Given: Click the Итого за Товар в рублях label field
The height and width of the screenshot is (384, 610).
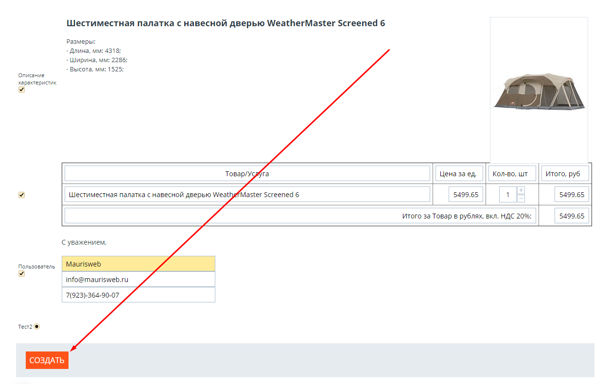Looking at the screenshot, I should (x=300, y=216).
